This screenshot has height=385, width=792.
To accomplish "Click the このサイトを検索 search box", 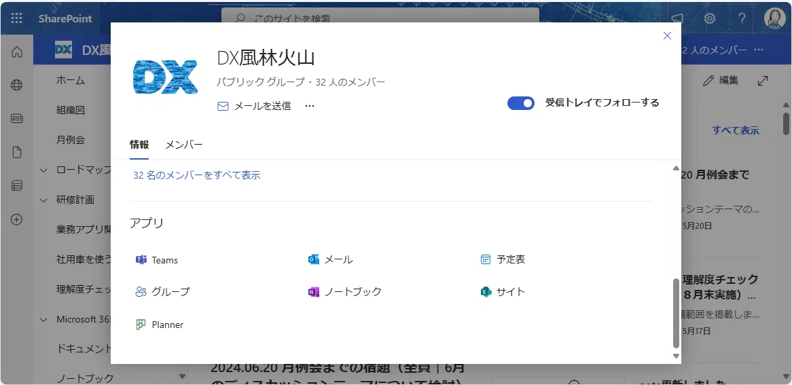I will pyautogui.click(x=380, y=19).
